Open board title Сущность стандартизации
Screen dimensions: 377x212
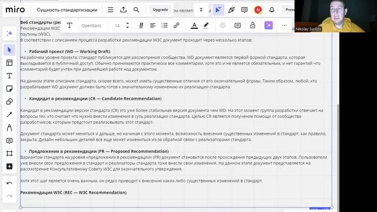click(67, 10)
